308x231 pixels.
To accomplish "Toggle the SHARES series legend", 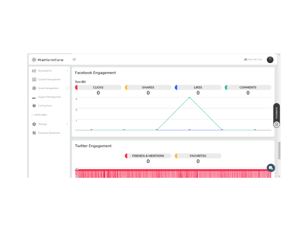I will pos(148,87).
